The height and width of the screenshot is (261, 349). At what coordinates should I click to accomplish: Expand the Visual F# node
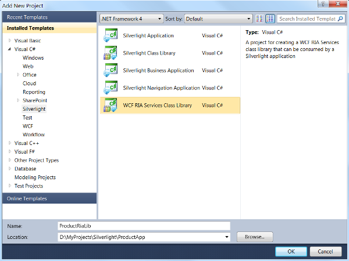(x=9, y=151)
